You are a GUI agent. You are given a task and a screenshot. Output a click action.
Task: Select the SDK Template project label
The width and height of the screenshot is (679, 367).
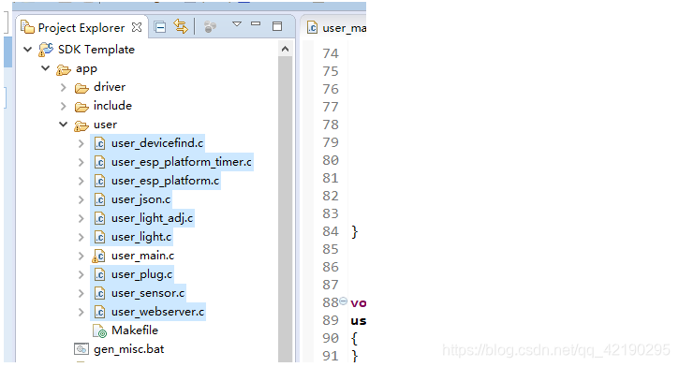[96, 50]
